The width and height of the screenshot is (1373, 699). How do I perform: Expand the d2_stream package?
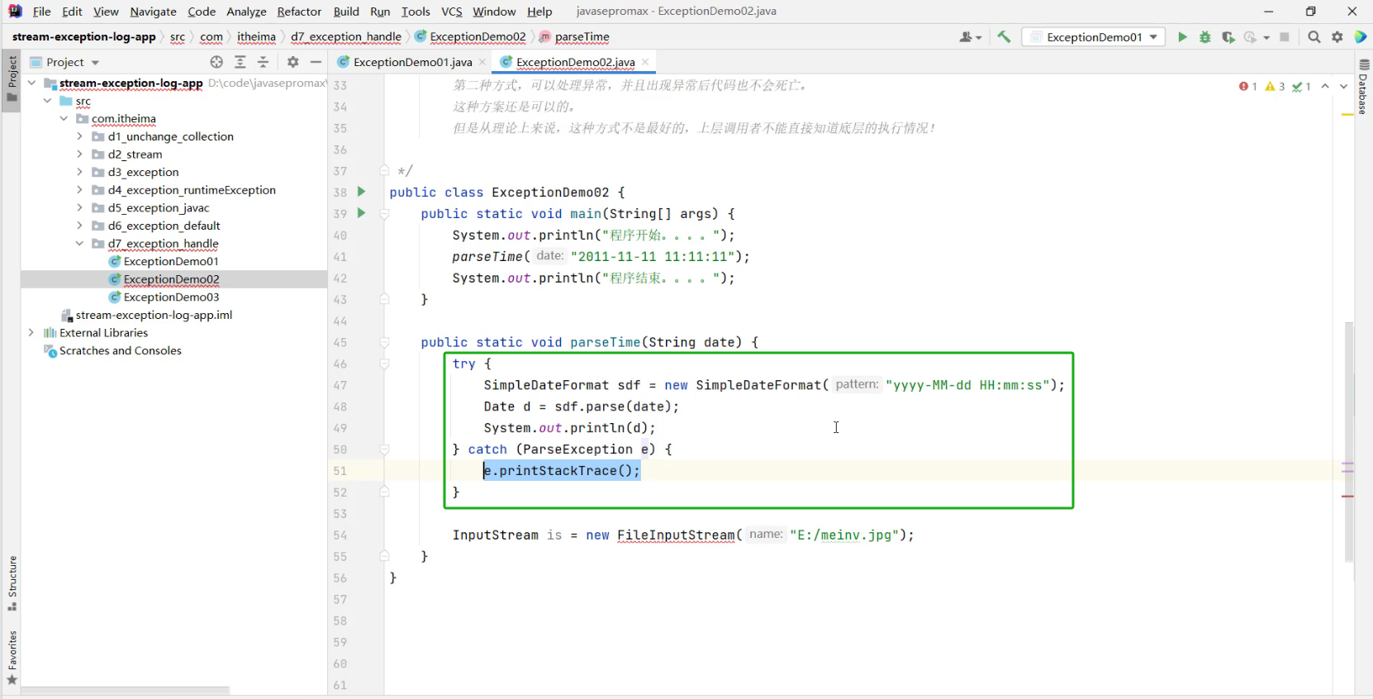(x=79, y=155)
